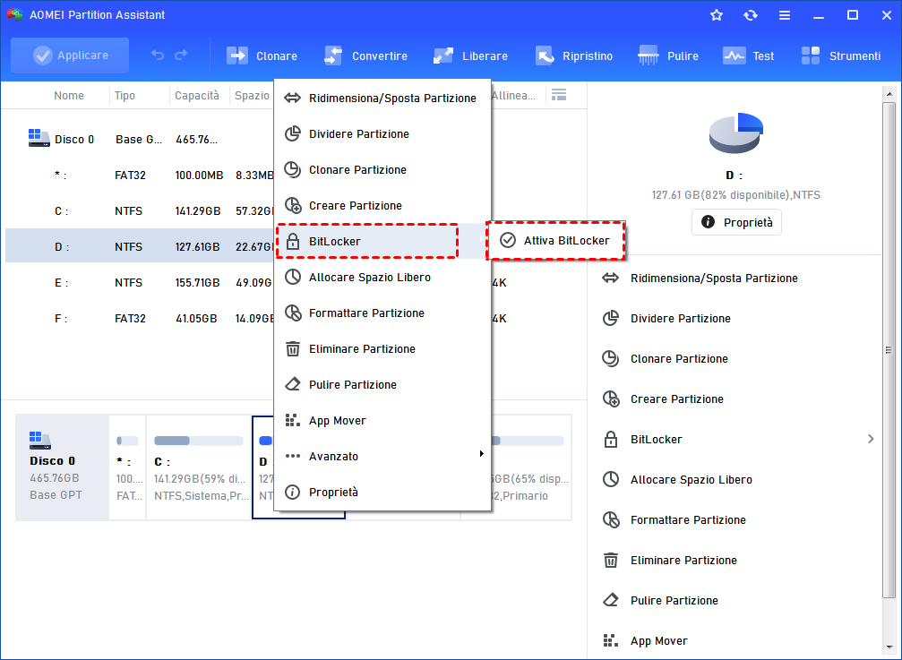
Task: Click the Applicare button
Action: pos(70,56)
